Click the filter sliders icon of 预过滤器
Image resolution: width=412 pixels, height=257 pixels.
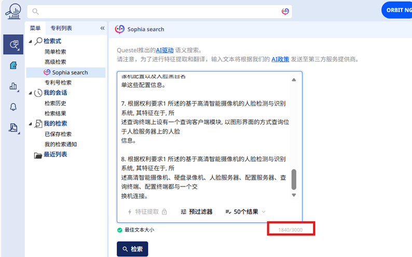(183, 211)
